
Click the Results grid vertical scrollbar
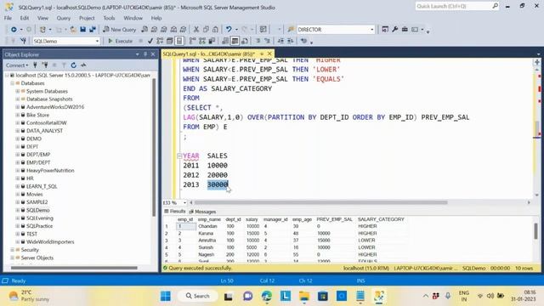(x=536, y=230)
